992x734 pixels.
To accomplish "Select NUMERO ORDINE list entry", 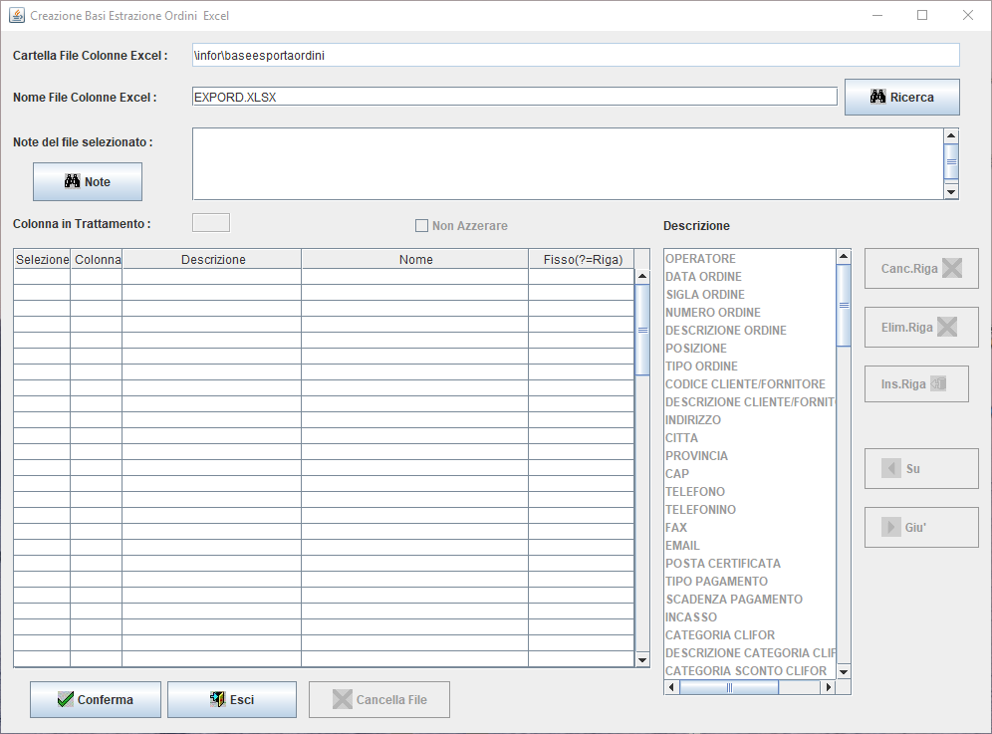I will [x=750, y=313].
